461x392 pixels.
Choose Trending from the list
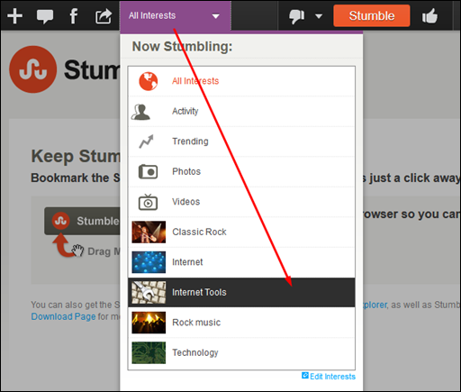pos(241,141)
